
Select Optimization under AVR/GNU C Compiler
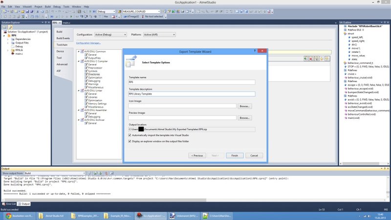pyautogui.click(x=95, y=77)
